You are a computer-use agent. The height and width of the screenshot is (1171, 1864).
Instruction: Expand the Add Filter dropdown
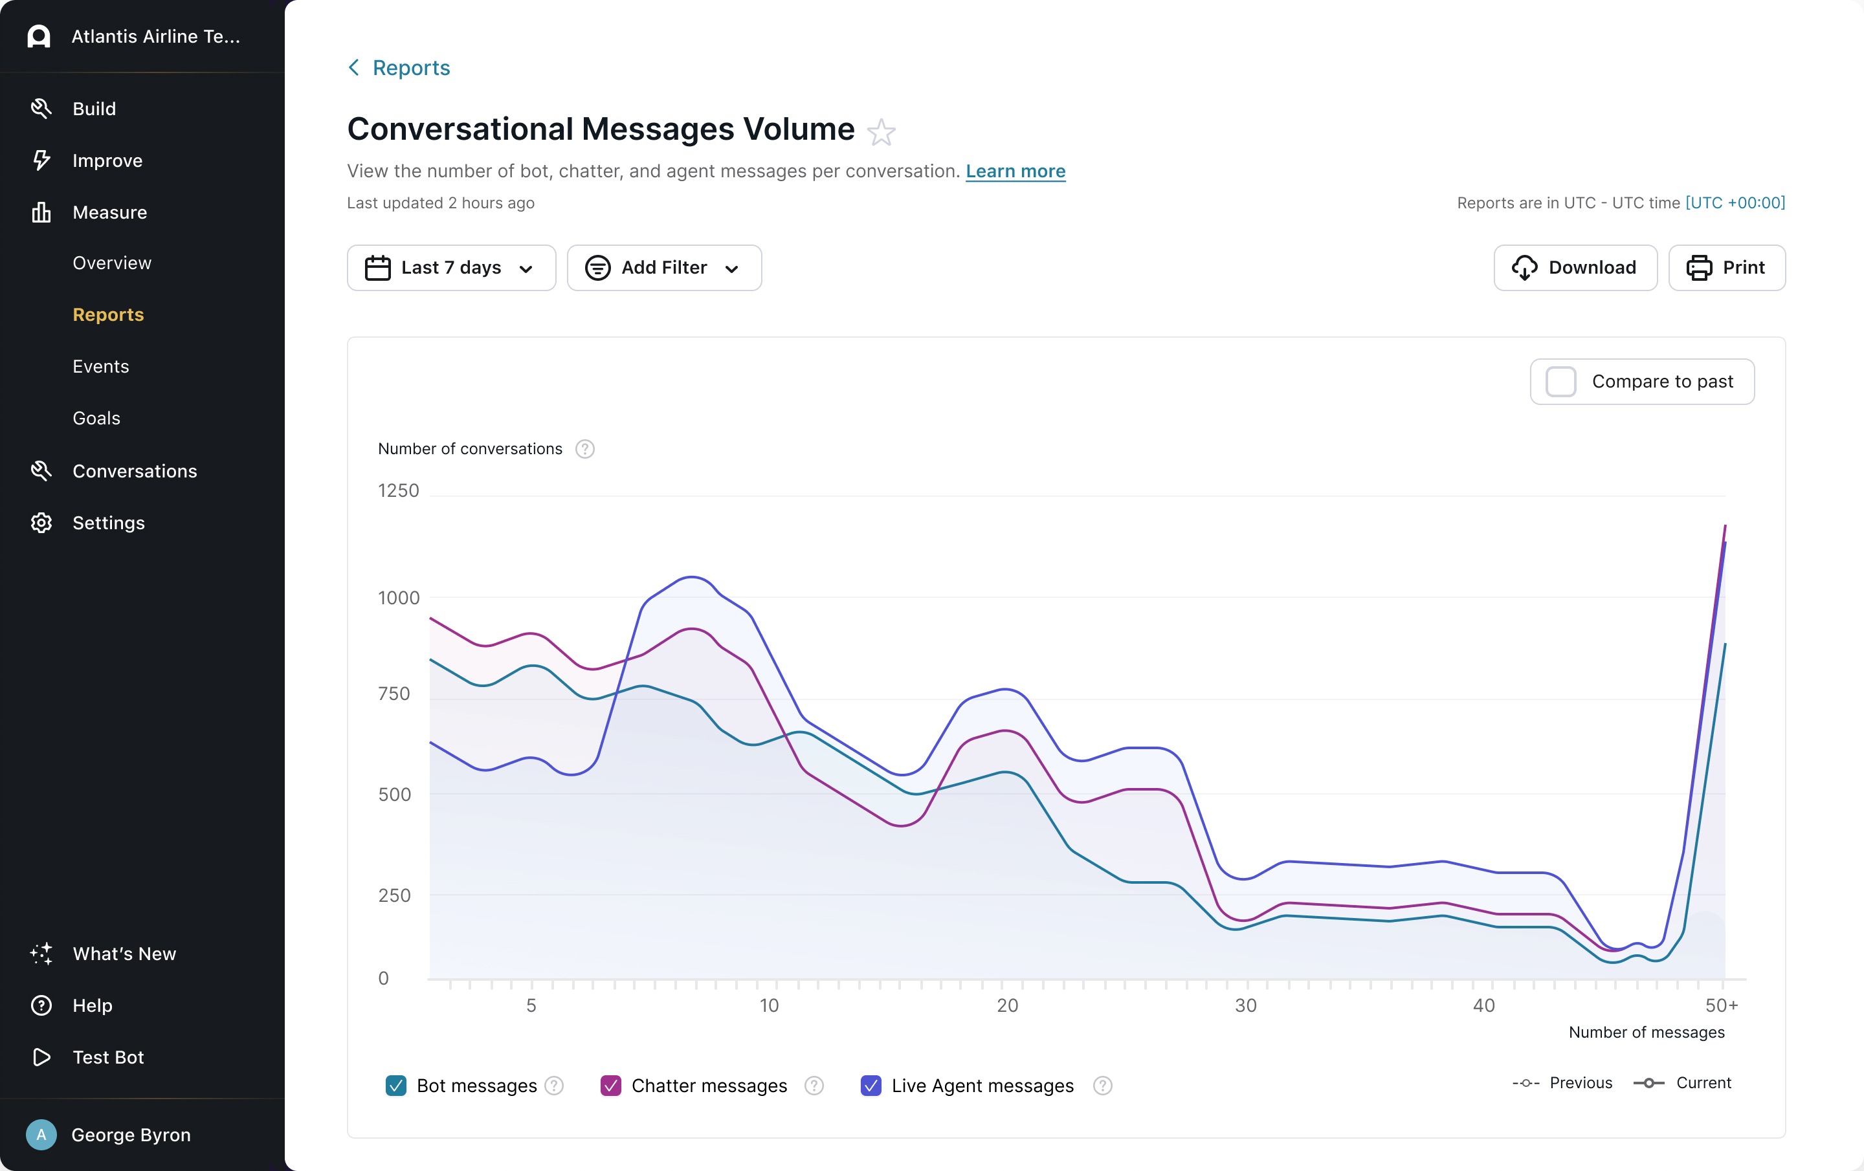[664, 268]
